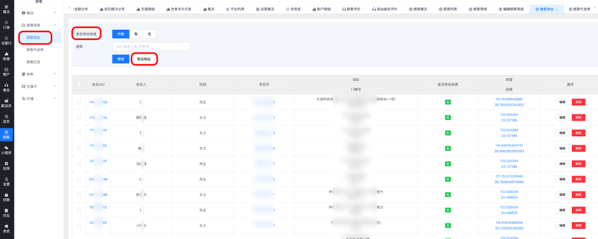Click the blue 筛选 button
This screenshot has height=239, width=598.
(120, 59)
